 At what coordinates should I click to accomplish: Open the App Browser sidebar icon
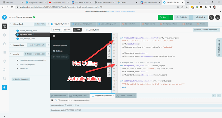coord(5,26)
